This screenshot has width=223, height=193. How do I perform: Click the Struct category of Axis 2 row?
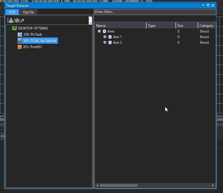[x=204, y=42]
